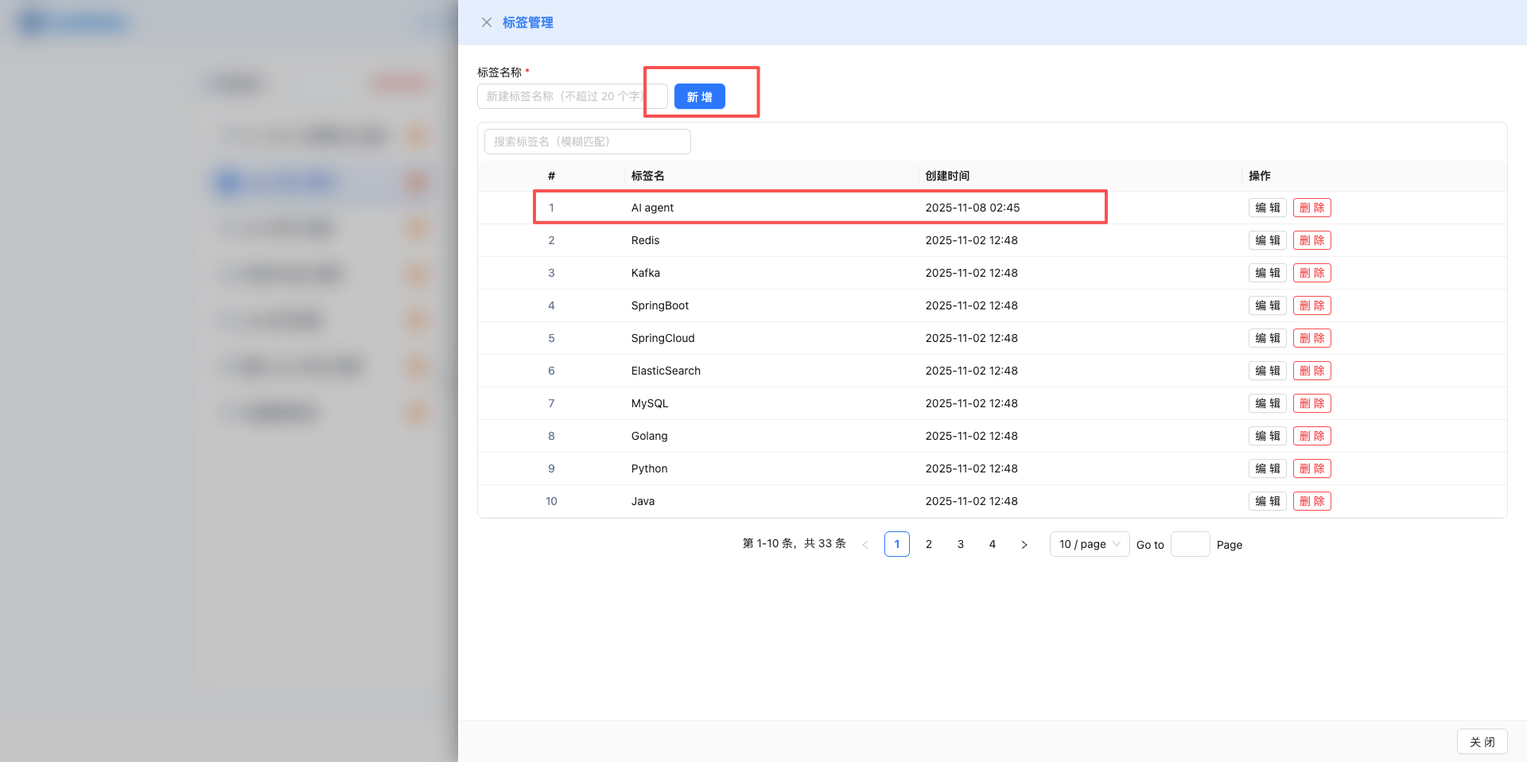The height and width of the screenshot is (762, 1527).
Task: Go to next page arrow in pagination
Action: pos(1024,545)
